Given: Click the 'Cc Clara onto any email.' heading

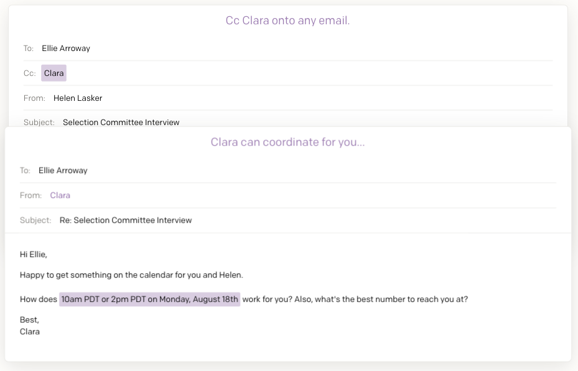Looking at the screenshot, I should (x=287, y=21).
